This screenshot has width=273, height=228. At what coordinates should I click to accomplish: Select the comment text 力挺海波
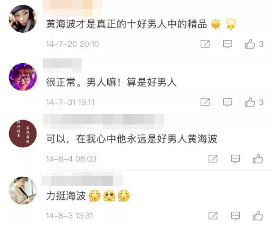point(66,196)
